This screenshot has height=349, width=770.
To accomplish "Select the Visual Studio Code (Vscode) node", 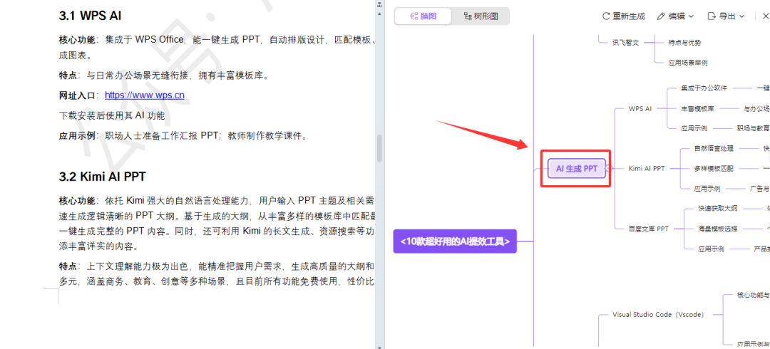I will pos(657,314).
